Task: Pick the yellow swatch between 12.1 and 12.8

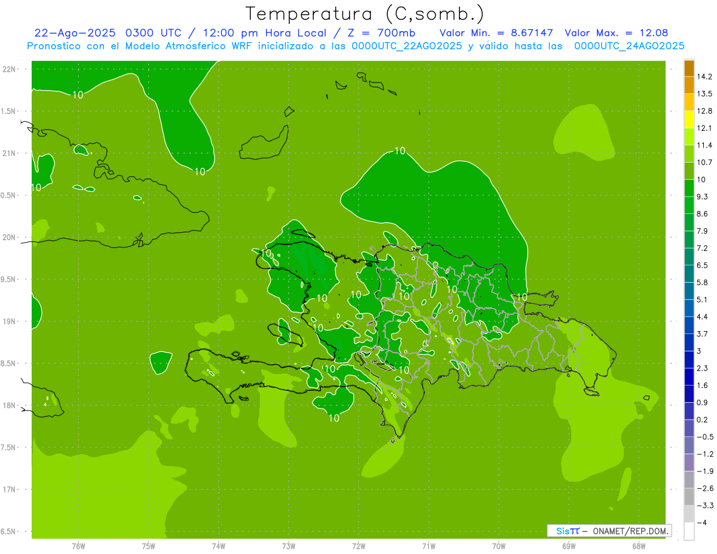Action: click(689, 120)
